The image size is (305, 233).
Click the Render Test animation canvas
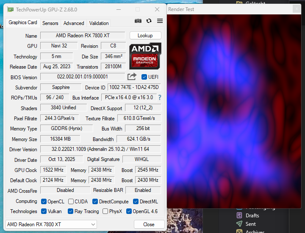[234, 111]
